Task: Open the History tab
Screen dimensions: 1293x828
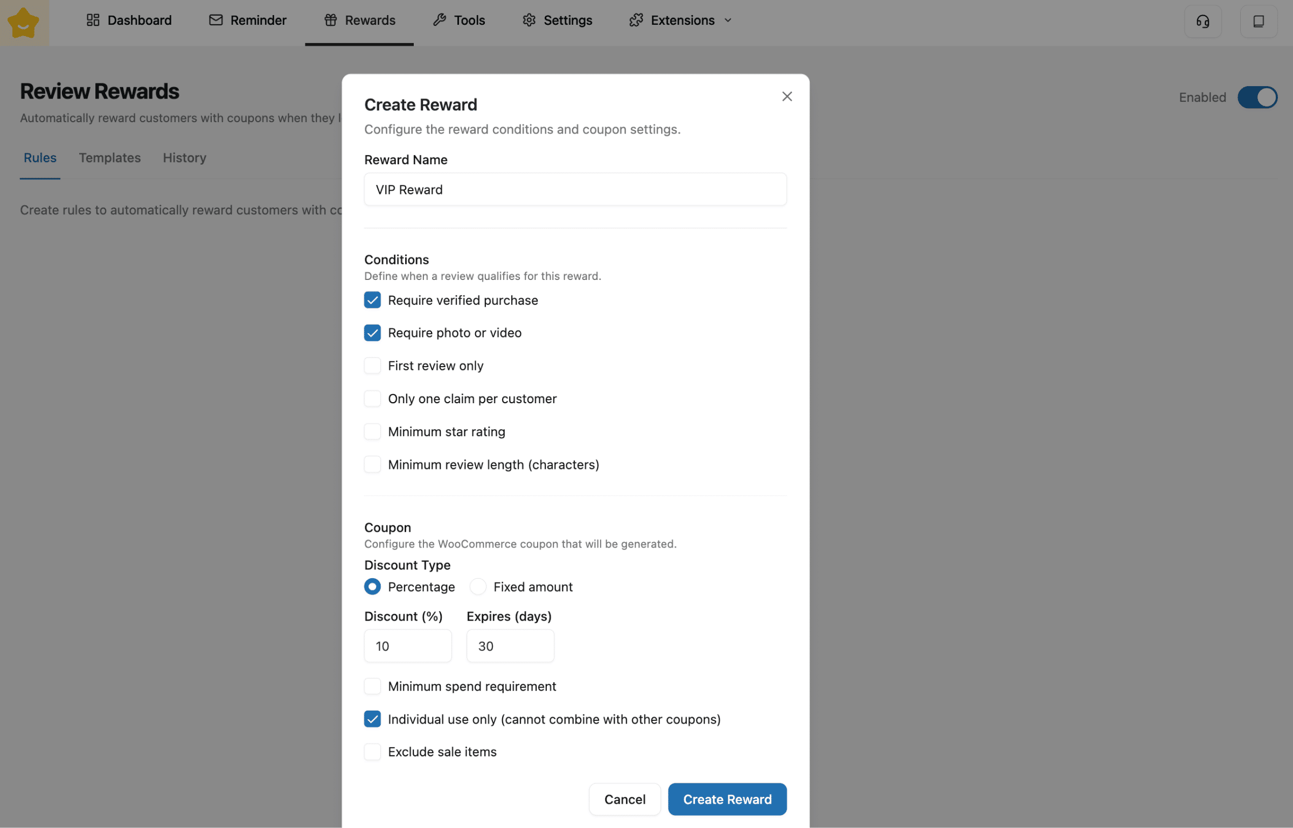Action: click(x=184, y=158)
